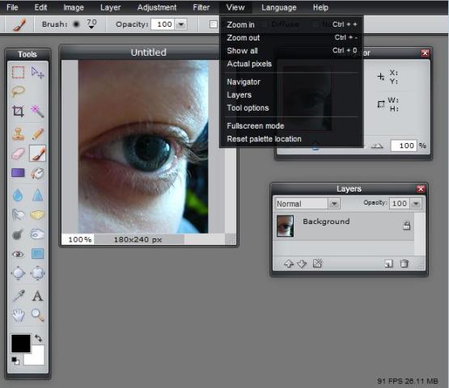The image size is (449, 388).
Task: Select the Type text tool
Action: coord(37,296)
